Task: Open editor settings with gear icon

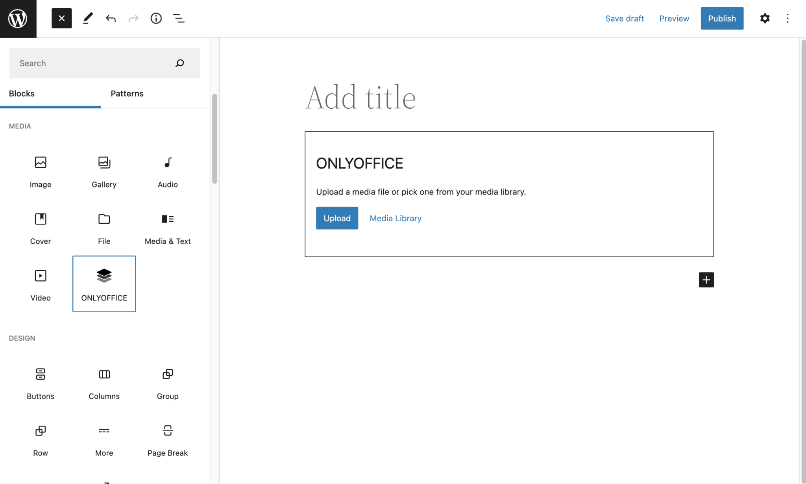Action: coord(765,18)
